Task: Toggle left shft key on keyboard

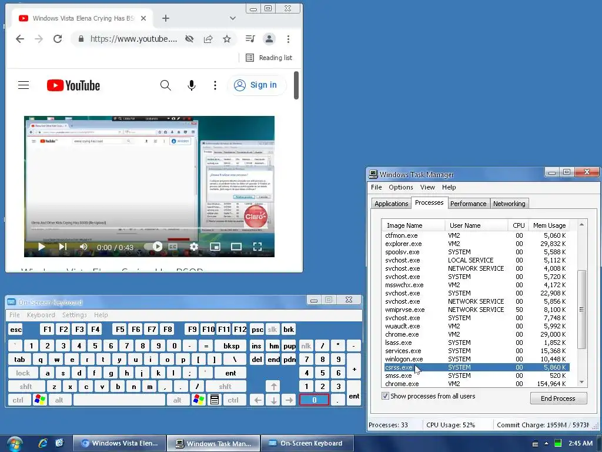Action: tap(26, 386)
